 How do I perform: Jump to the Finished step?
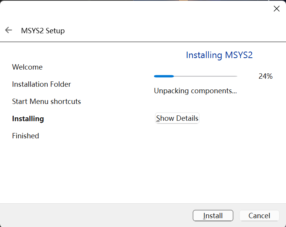click(x=26, y=136)
